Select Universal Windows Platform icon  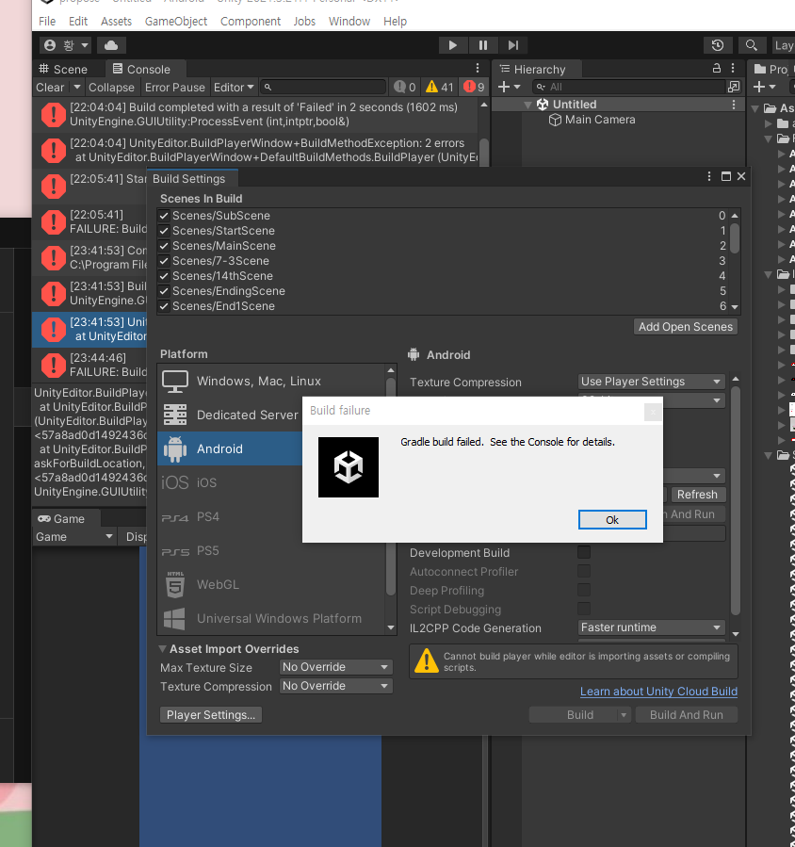click(x=174, y=619)
